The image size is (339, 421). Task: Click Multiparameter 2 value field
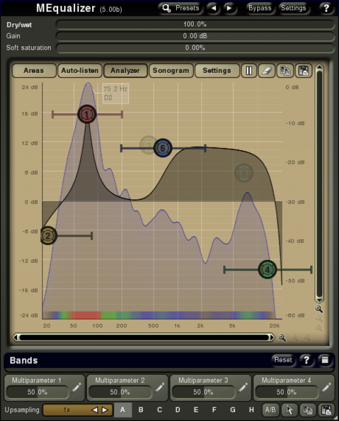click(x=120, y=392)
